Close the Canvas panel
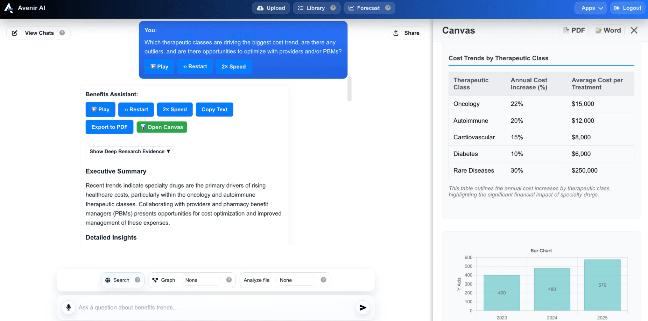This screenshot has height=321, width=648. 634,30
